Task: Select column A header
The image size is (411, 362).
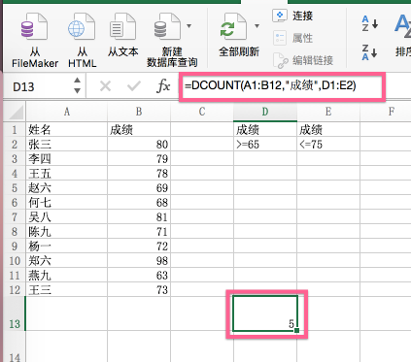Action: (66, 112)
